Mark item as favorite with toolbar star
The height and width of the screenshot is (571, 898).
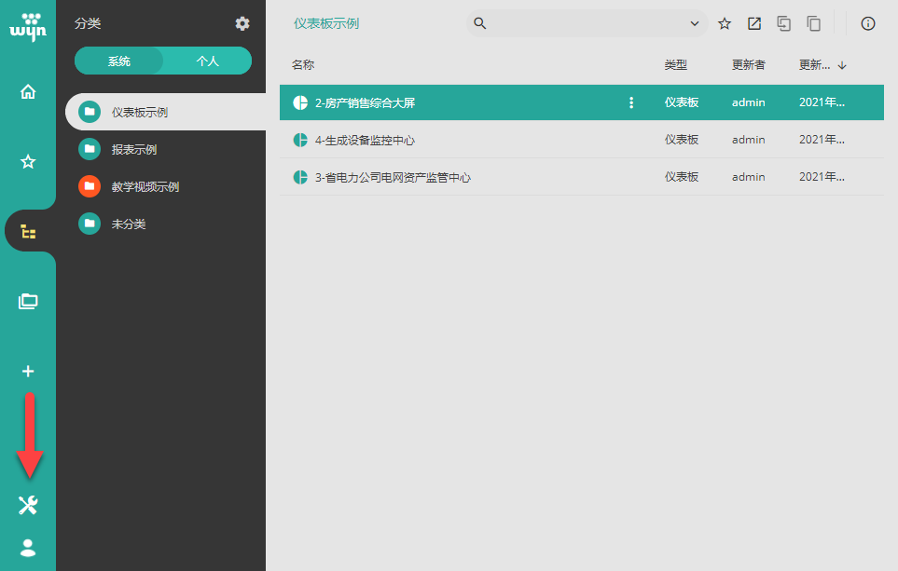[725, 23]
